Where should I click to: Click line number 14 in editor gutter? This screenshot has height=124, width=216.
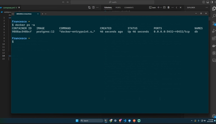4,56
